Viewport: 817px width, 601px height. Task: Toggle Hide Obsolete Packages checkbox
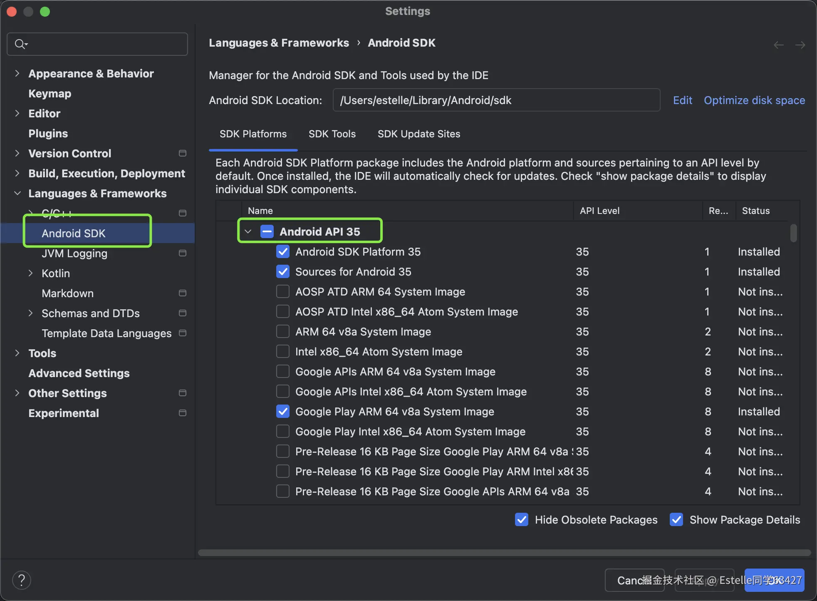522,519
